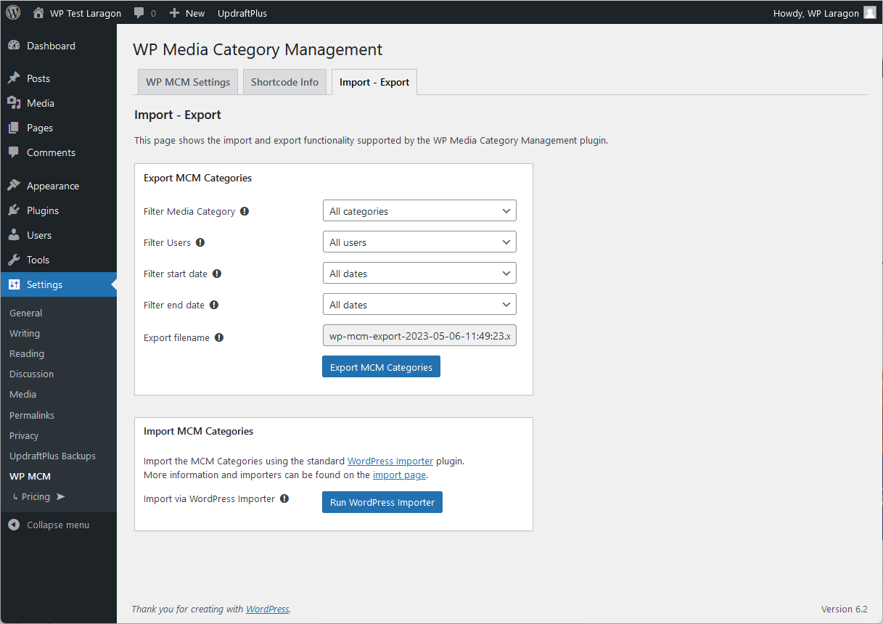The image size is (883, 624).
Task: Go to Permalinks settings submenu
Action: pyautogui.click(x=32, y=415)
